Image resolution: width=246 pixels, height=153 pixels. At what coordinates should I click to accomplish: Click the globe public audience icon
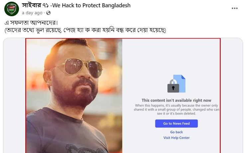[x=49, y=13]
